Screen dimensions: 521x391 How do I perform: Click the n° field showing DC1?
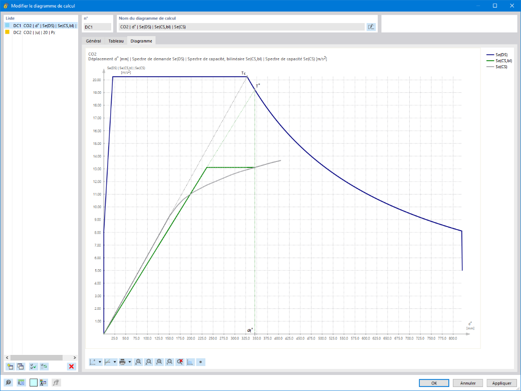coord(97,27)
